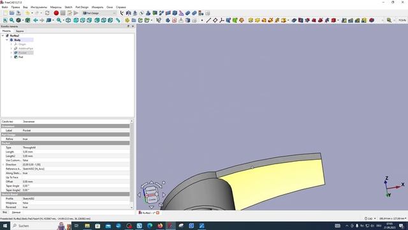Click the Measure distance ruler icon
The height and width of the screenshot is (230, 408).
click(x=118, y=20)
